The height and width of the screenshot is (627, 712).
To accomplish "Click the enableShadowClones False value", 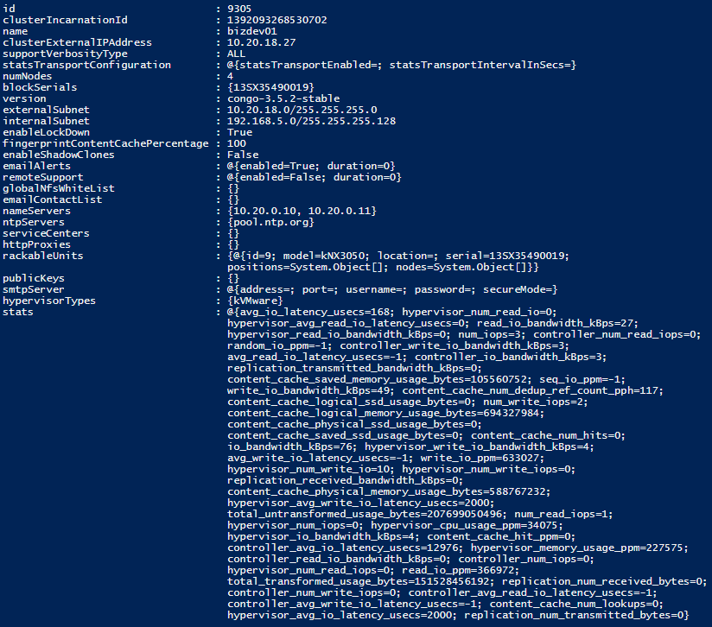I will pos(243,155).
